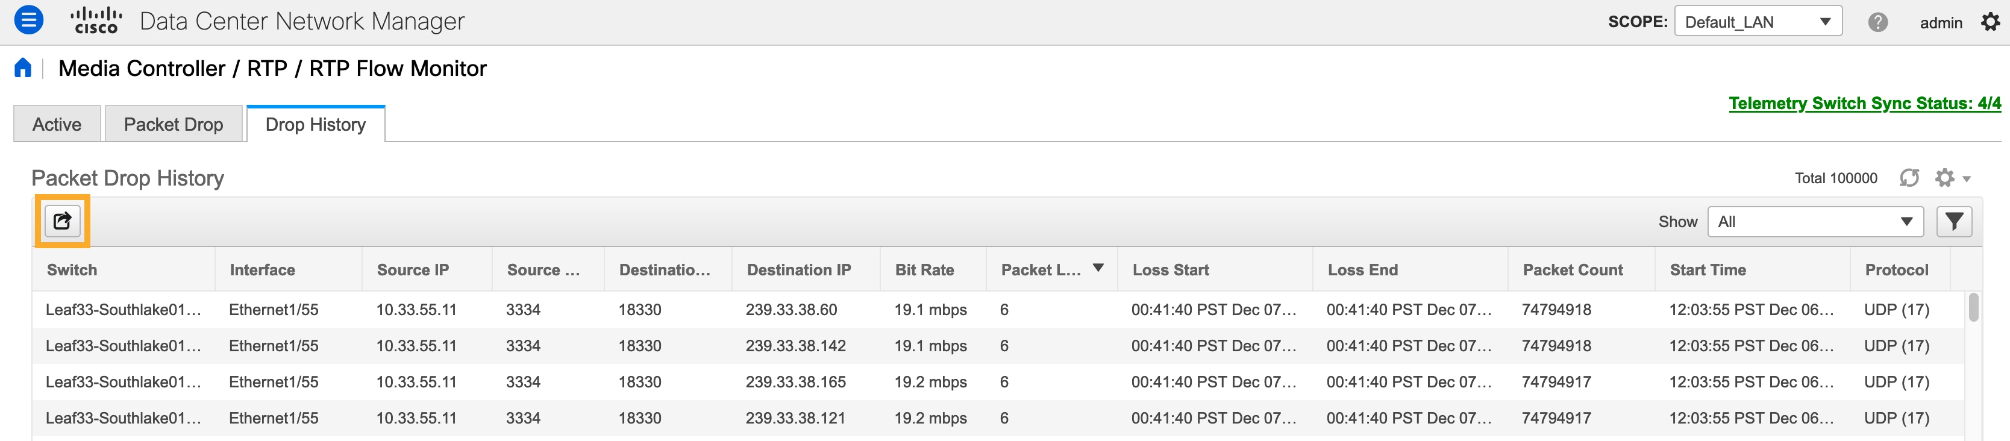Viewport: 2010px width, 441px height.
Task: Open Telemetry Switch Sync Status link
Action: [x=1864, y=103]
